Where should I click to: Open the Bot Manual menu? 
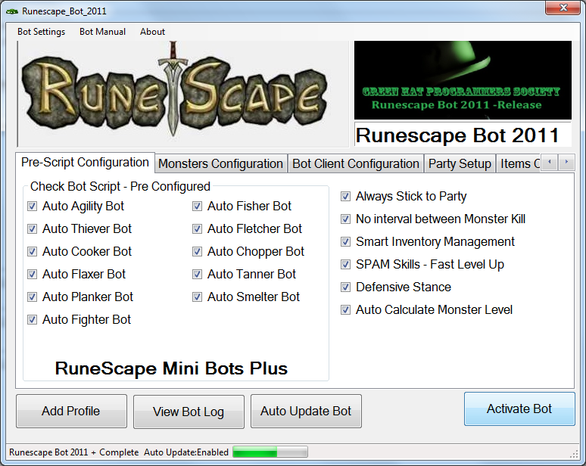click(102, 32)
